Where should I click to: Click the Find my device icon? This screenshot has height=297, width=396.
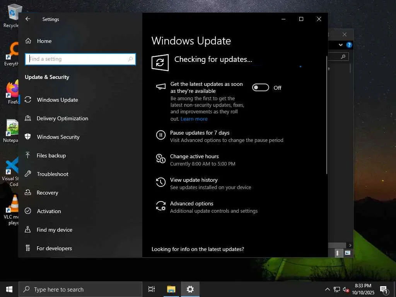pyautogui.click(x=28, y=229)
